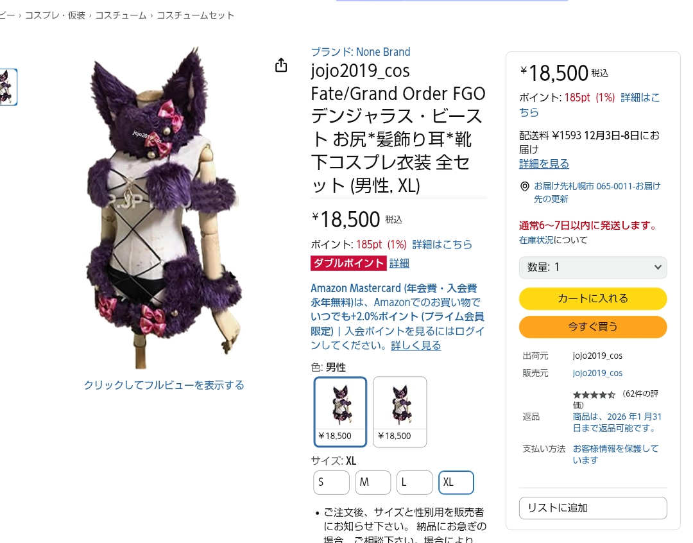Click the 今すぐ買う buy now button
693x543 pixels.
[593, 327]
